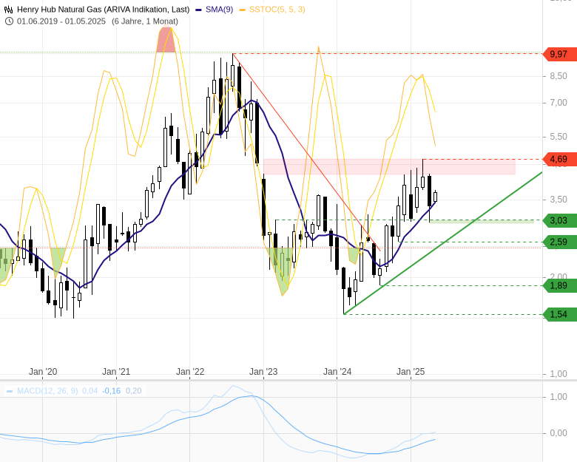The width and height of the screenshot is (577, 462).
Task: Click the clock icon beside date range
Action: pos(9,21)
